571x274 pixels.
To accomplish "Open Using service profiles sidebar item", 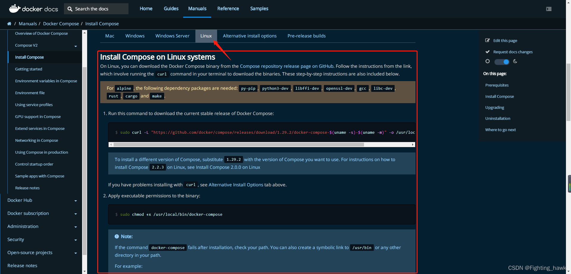I will coord(34,105).
